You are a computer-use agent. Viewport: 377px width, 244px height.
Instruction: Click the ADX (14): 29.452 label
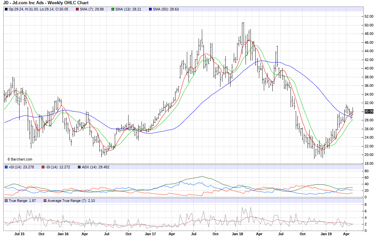96,167
